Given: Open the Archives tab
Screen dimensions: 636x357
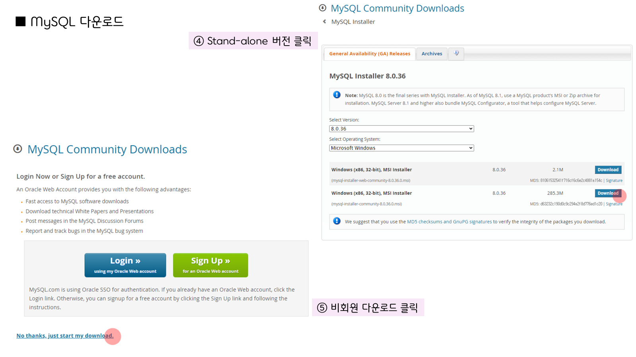Looking at the screenshot, I should pyautogui.click(x=432, y=54).
